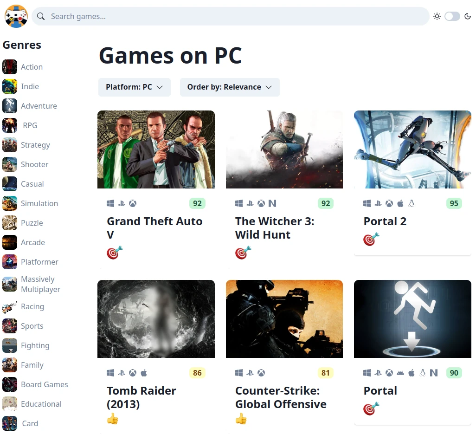The image size is (476, 435).
Task: Click the Puzzle genre icon
Action: pos(10,223)
